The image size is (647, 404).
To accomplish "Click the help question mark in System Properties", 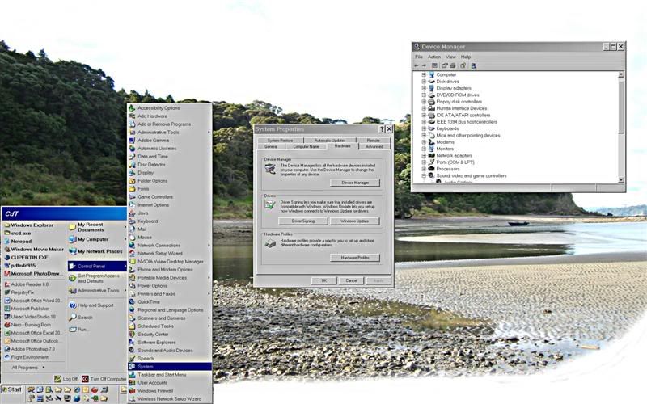I will [382, 129].
